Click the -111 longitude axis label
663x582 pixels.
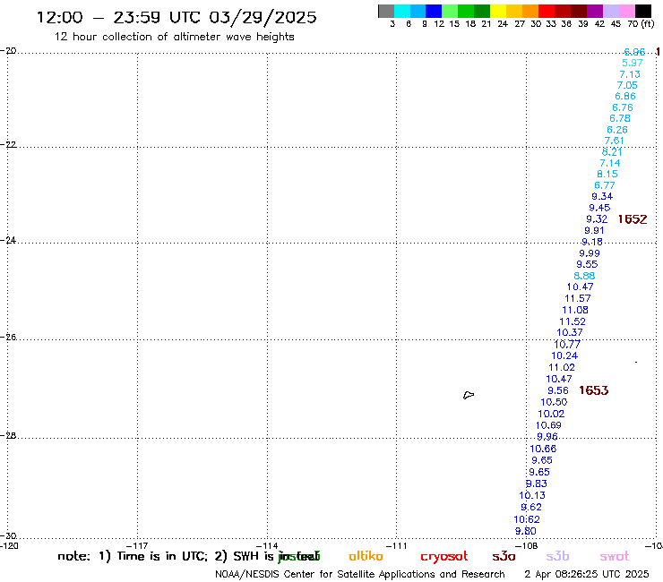[397, 545]
